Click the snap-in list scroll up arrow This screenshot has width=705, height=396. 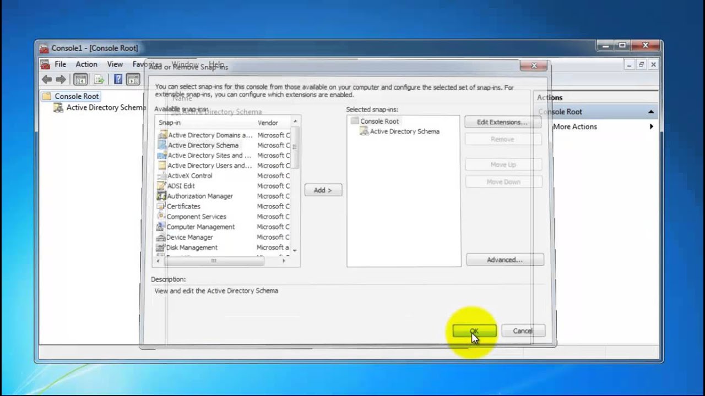[295, 122]
